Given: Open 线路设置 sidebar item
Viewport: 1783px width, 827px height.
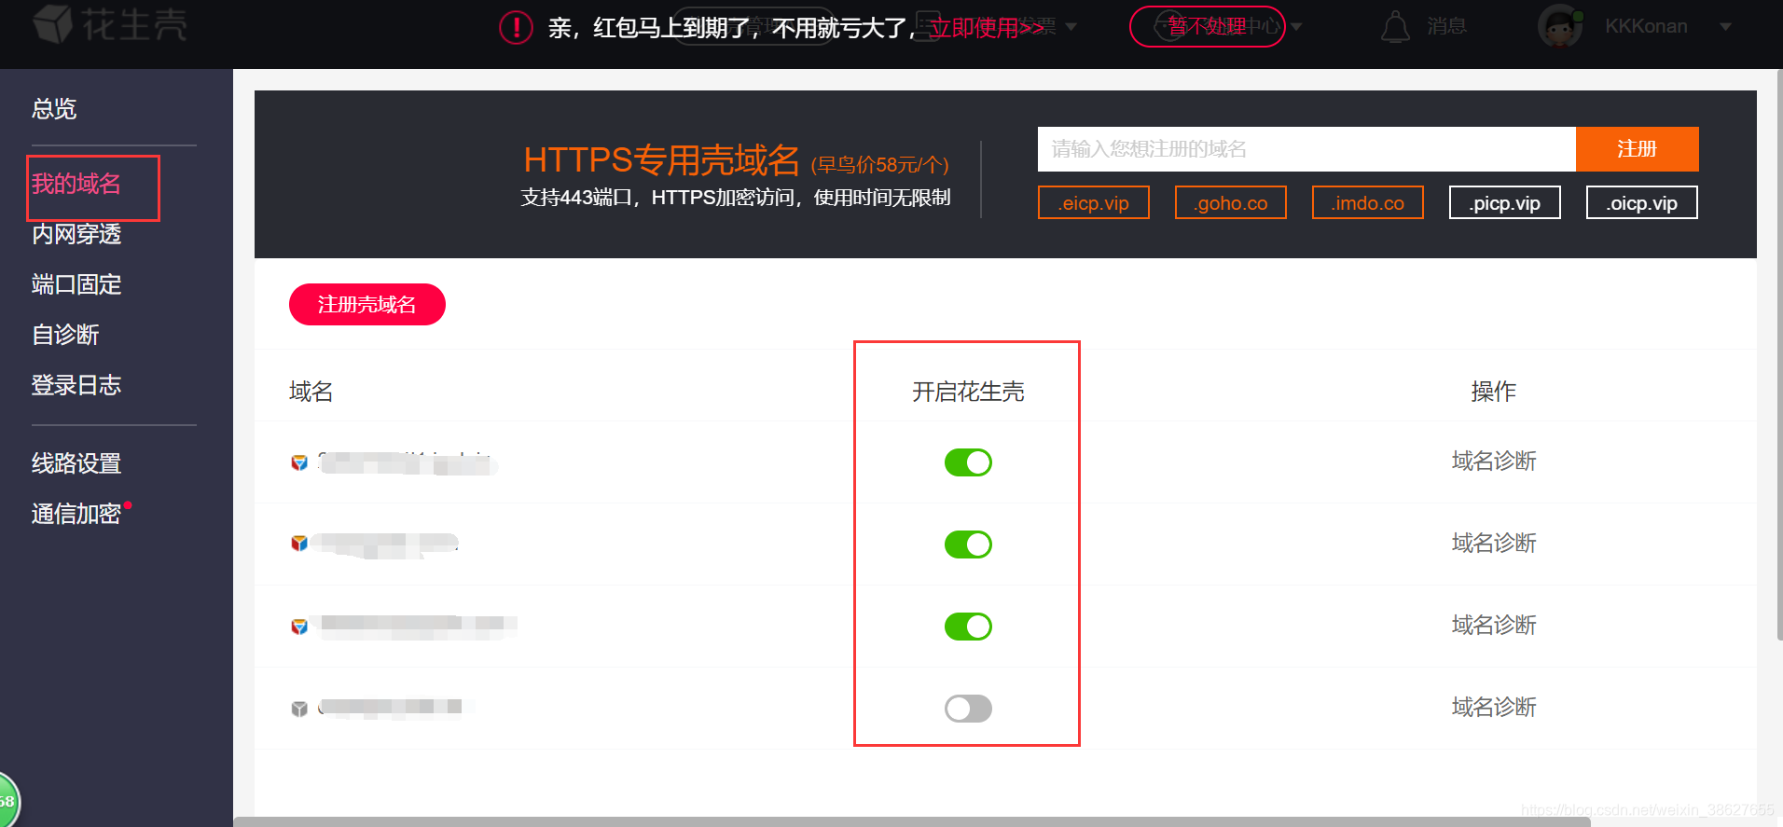Looking at the screenshot, I should coord(76,463).
